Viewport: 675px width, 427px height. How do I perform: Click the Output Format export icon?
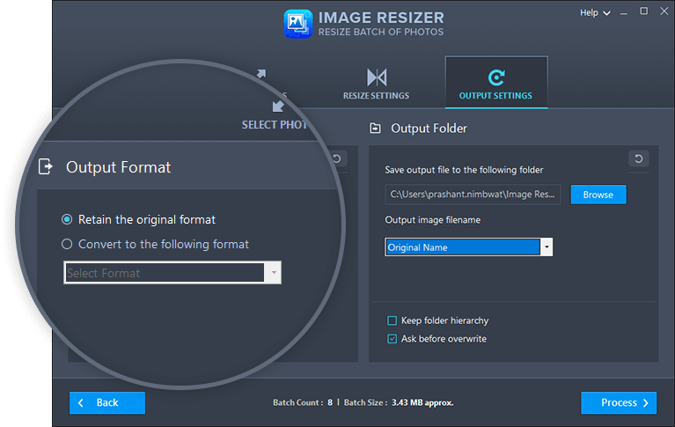pyautogui.click(x=46, y=166)
